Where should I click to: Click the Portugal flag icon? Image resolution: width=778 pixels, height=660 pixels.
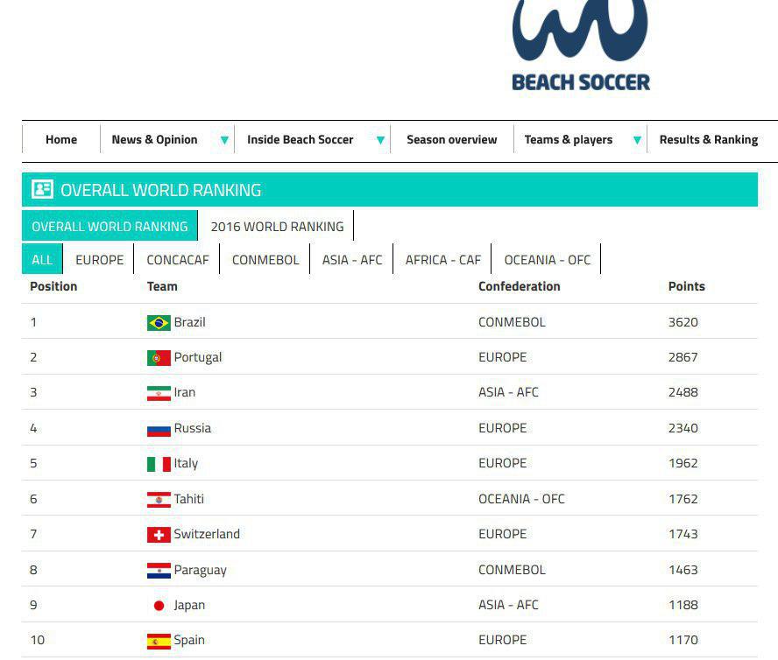(159, 358)
